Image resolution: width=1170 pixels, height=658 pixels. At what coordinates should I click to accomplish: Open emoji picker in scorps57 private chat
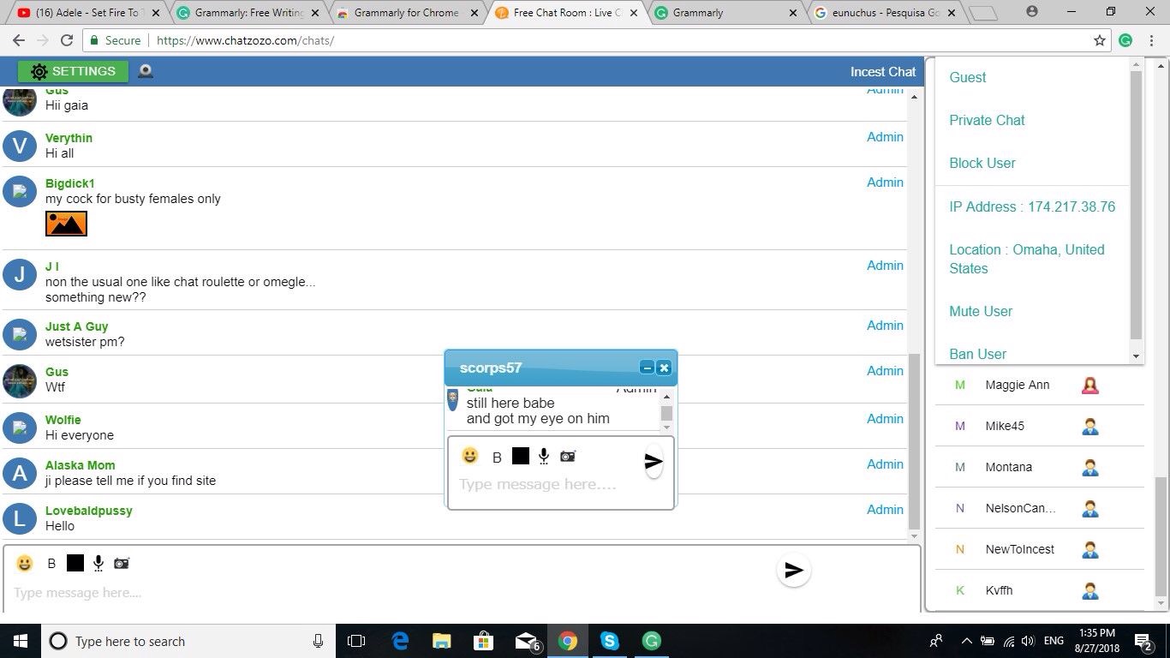click(x=470, y=456)
